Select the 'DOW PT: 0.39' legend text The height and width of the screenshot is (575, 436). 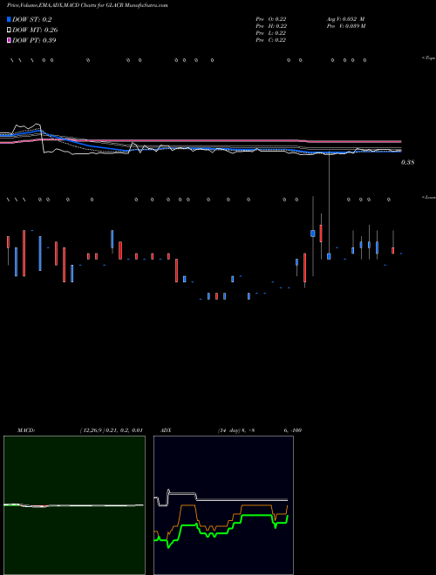(x=35, y=40)
